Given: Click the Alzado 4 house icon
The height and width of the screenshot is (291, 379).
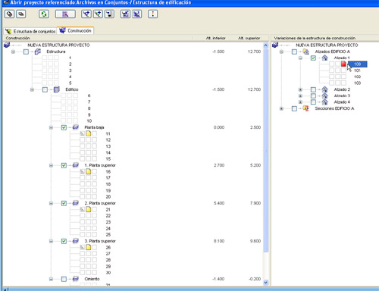Looking at the screenshot, I should tap(324, 102).
